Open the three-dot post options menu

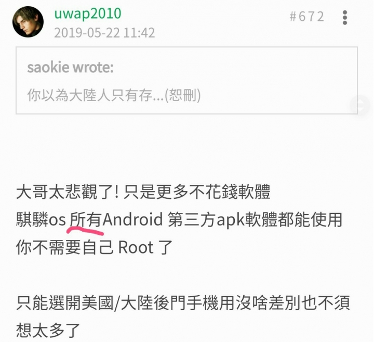pyautogui.click(x=345, y=18)
